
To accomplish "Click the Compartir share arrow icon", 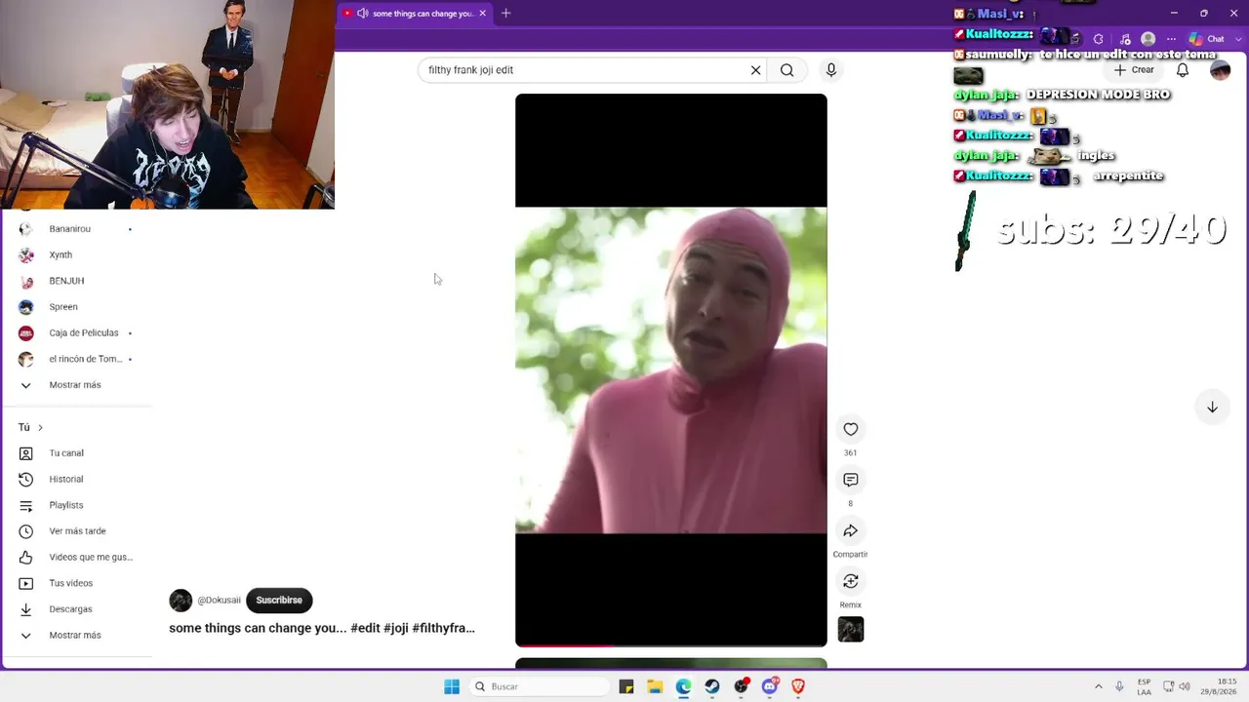I will point(851,530).
